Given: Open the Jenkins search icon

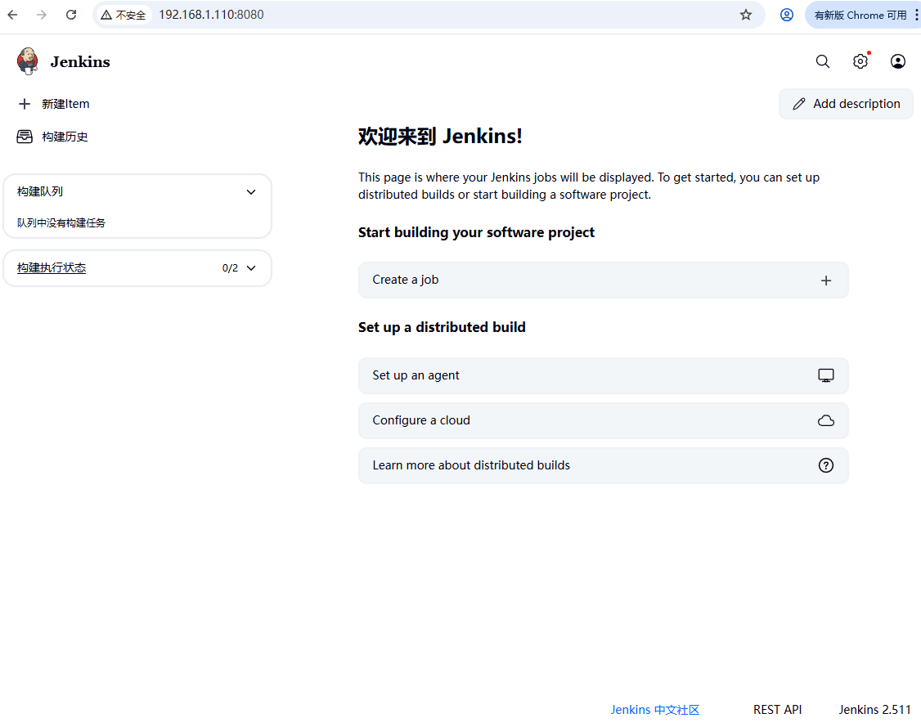Looking at the screenshot, I should tap(822, 61).
